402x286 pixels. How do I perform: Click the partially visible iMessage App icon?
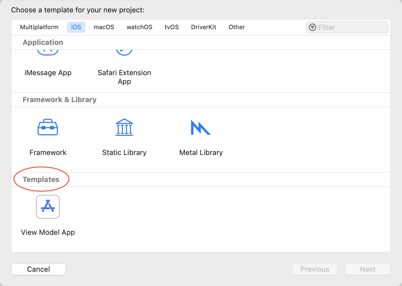pyautogui.click(x=48, y=52)
